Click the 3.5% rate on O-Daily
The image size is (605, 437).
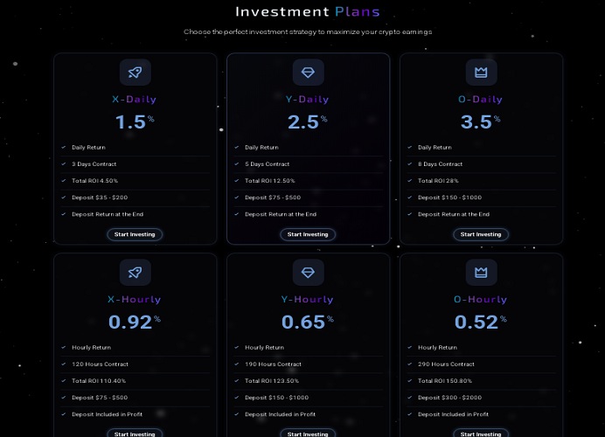coord(481,121)
